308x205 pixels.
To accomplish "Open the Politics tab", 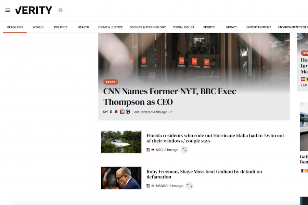I will (x=61, y=27).
